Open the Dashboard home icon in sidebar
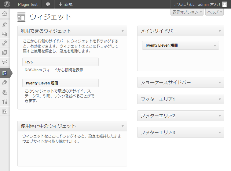The width and height of the screenshot is (231, 171). (5, 13)
